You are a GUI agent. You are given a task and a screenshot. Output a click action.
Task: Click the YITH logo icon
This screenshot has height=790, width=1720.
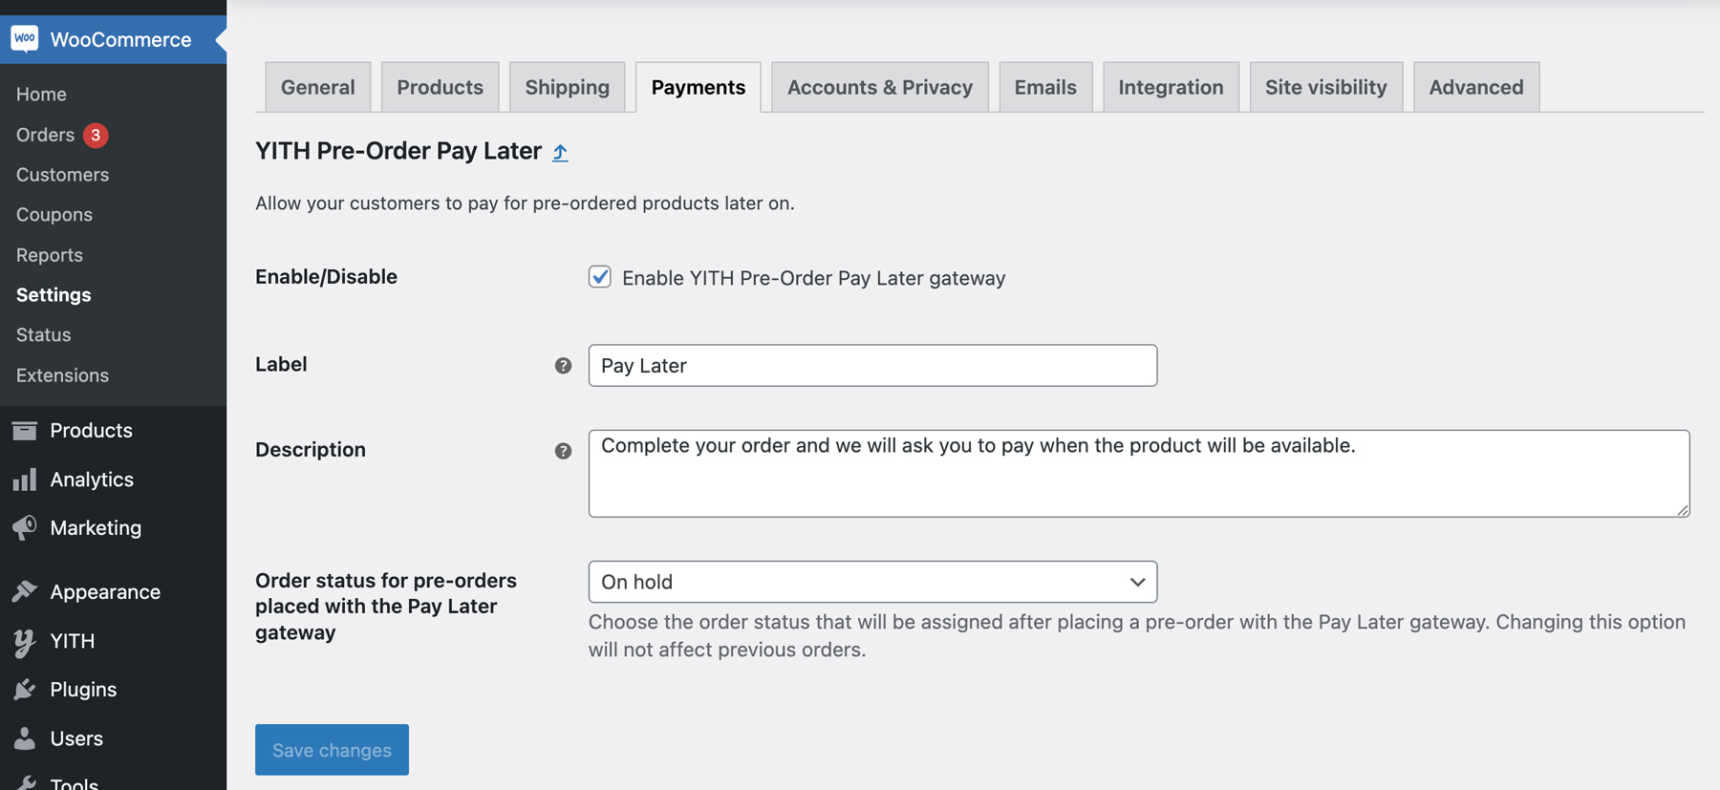click(x=25, y=641)
